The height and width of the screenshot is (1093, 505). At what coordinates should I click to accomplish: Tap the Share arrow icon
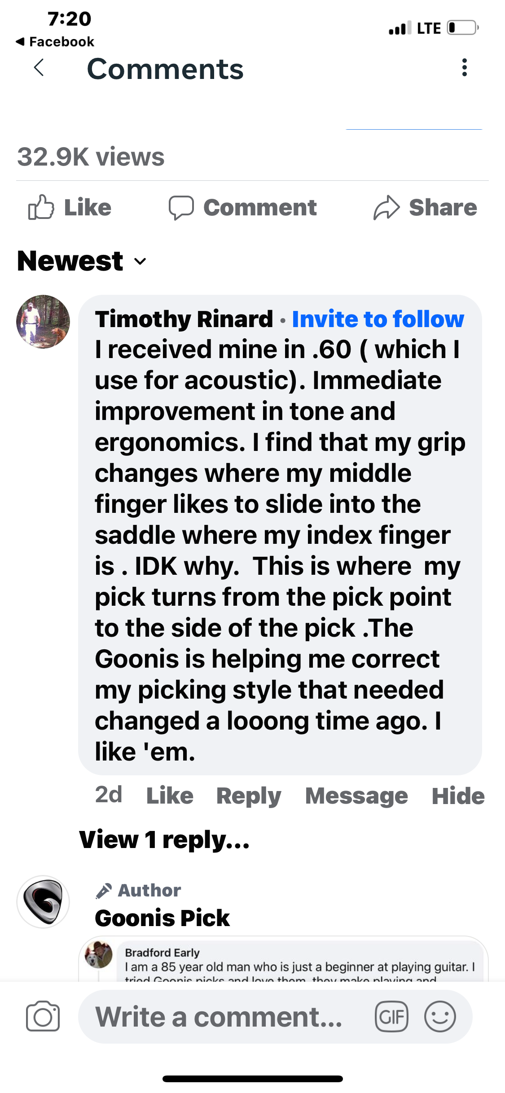tap(386, 208)
